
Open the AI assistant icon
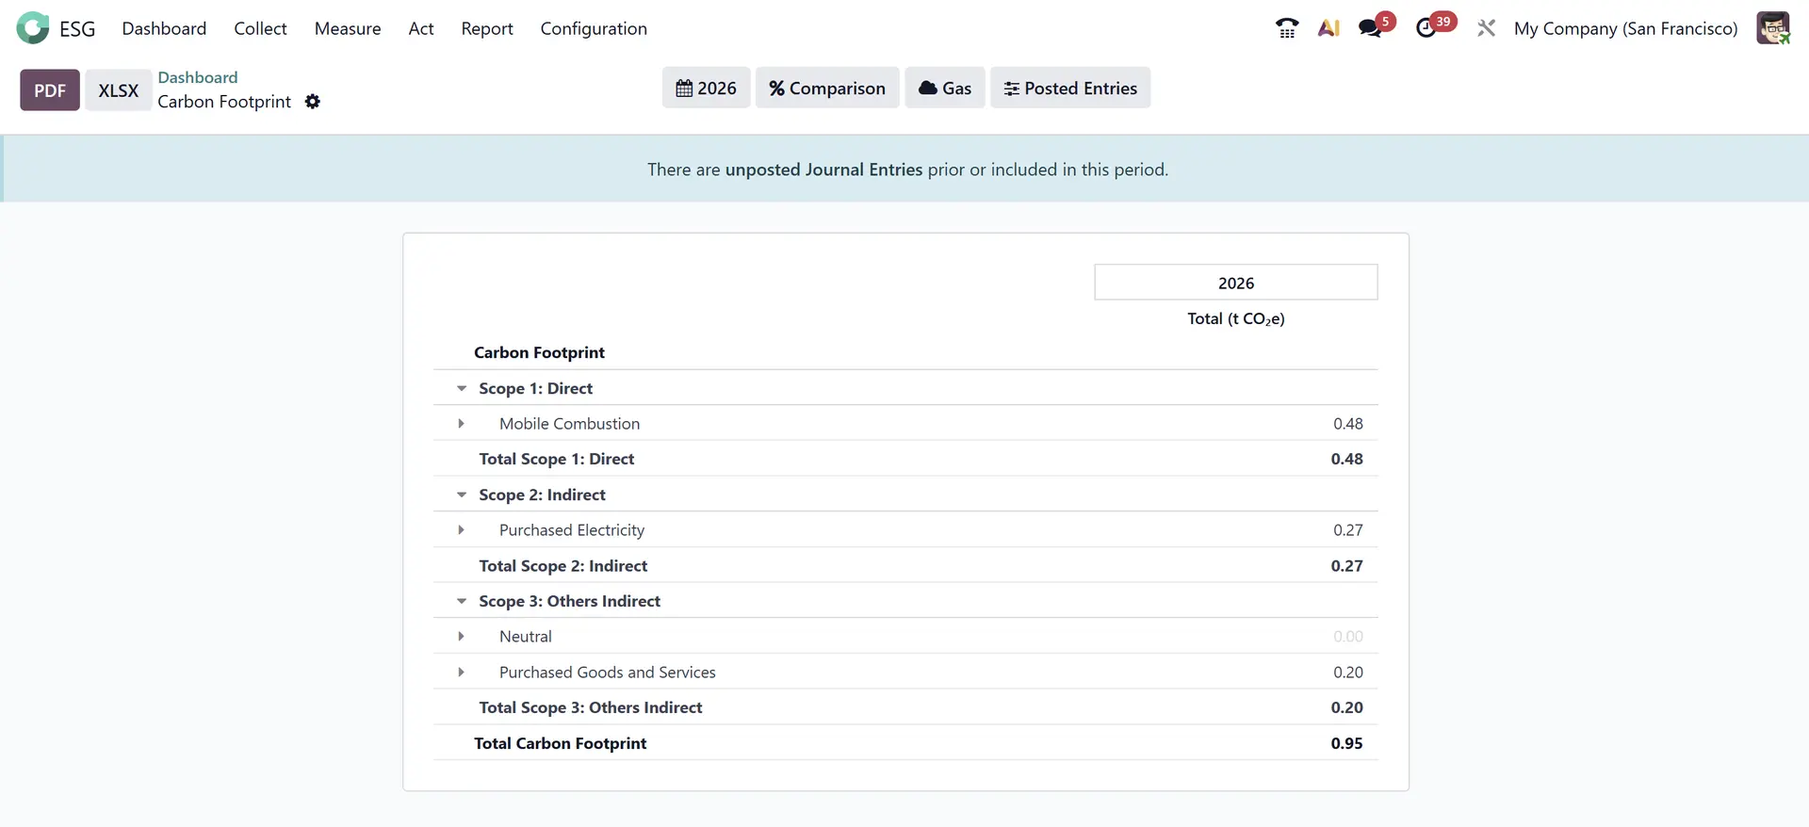pyautogui.click(x=1328, y=28)
